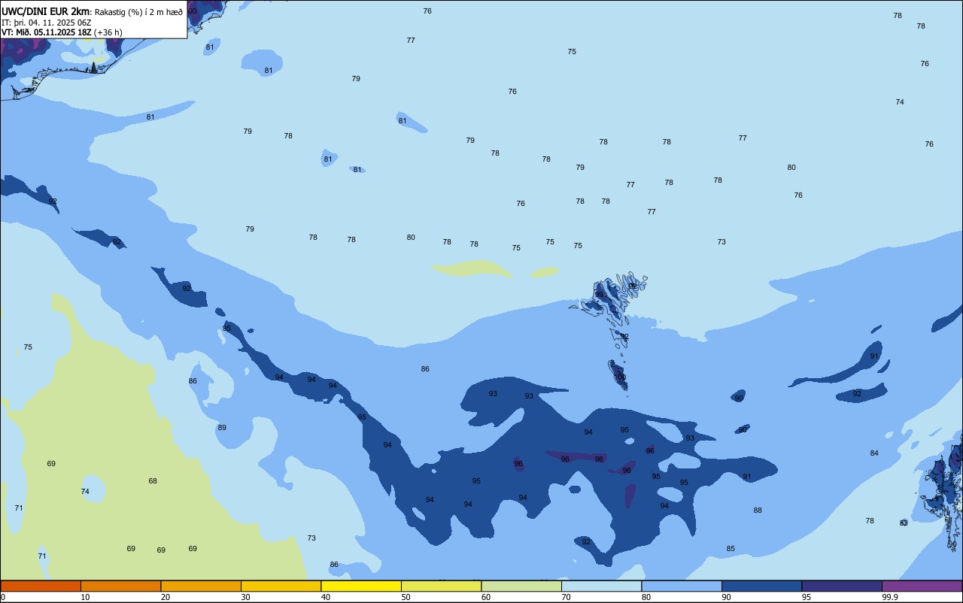Click the dark orange 0–10 legend swatch
The width and height of the screenshot is (963, 603).
pos(41,586)
